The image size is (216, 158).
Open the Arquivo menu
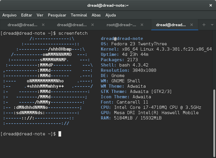pos(9,15)
